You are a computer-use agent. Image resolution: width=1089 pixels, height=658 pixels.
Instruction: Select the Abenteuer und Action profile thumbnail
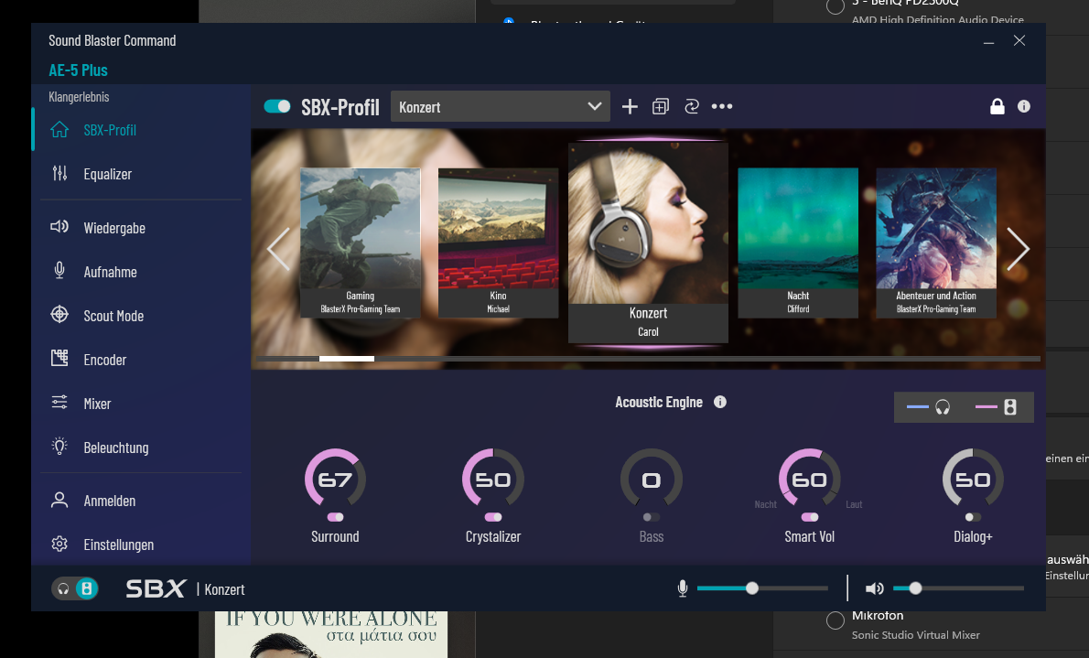pos(936,243)
